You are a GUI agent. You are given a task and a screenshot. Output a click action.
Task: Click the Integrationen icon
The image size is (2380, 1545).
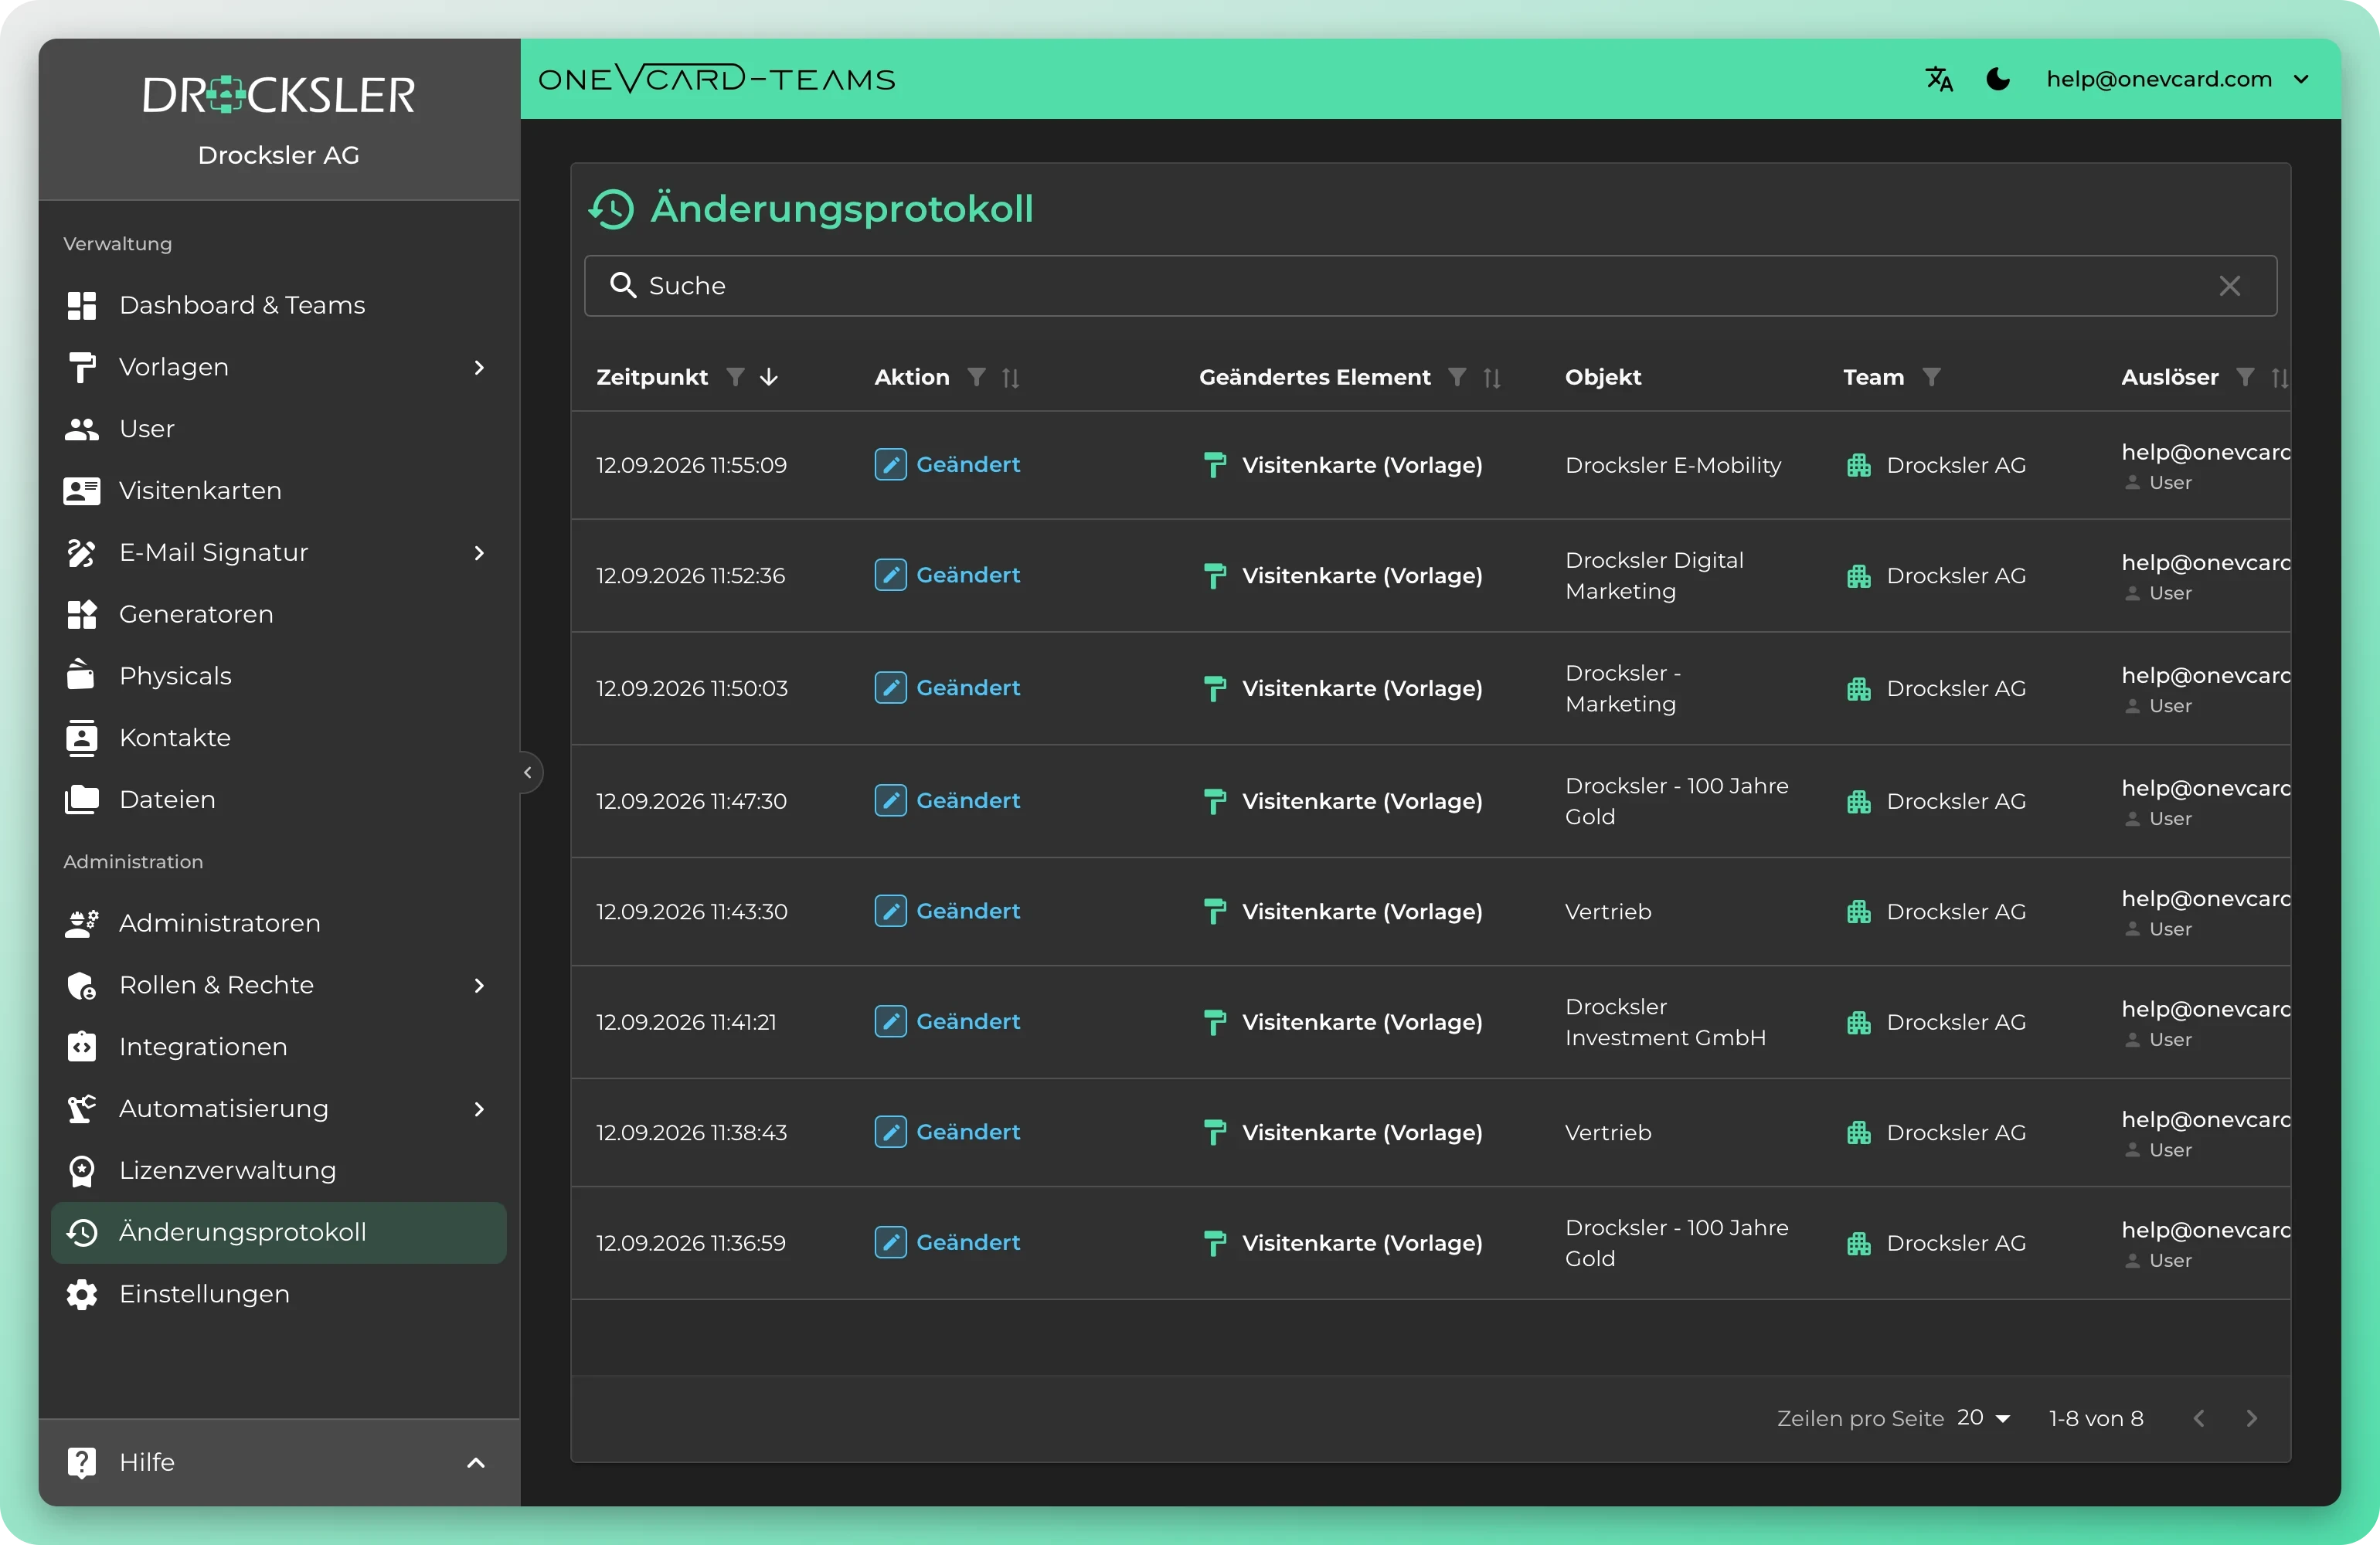82,1047
